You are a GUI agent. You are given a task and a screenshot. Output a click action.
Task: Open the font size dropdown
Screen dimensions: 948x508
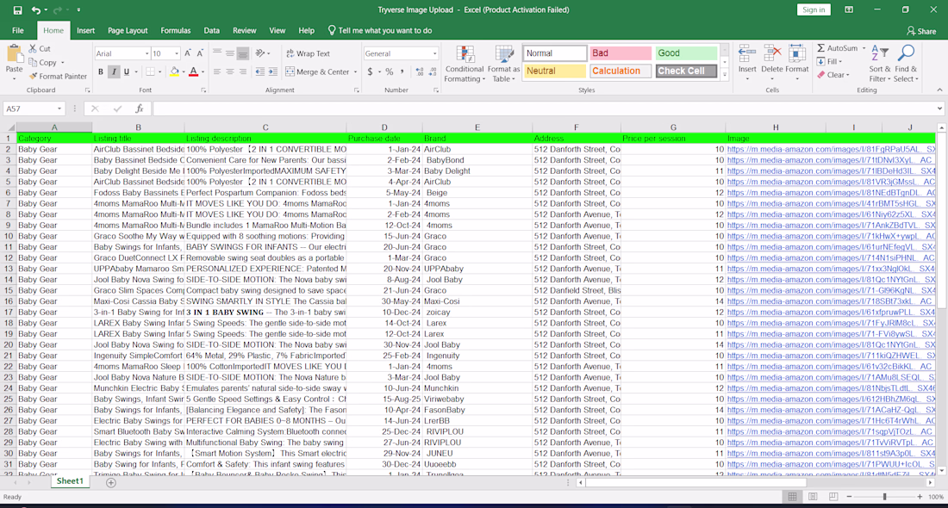point(176,53)
